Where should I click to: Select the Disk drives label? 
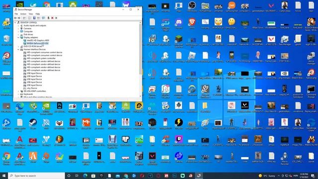(28, 34)
